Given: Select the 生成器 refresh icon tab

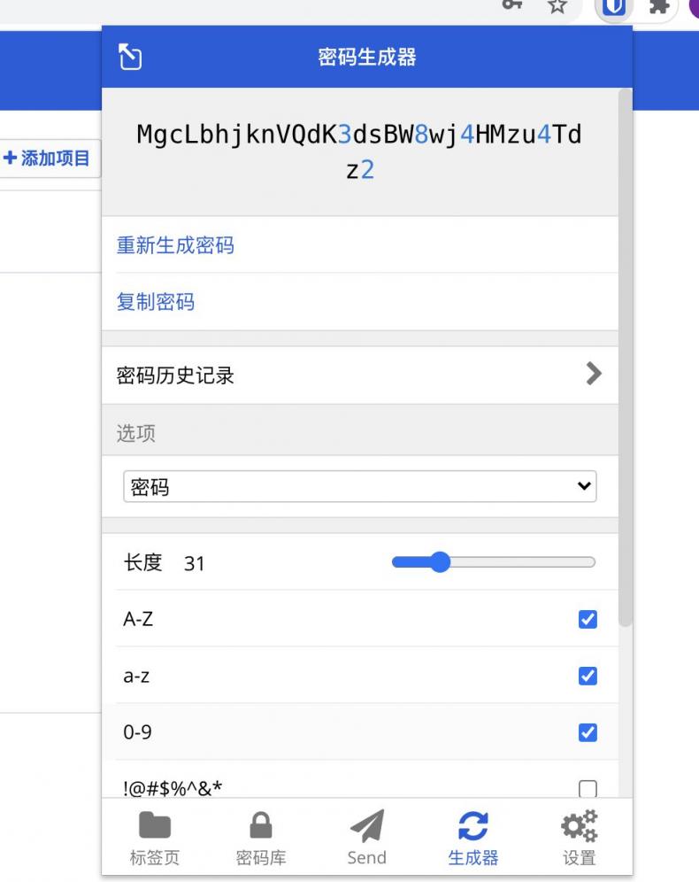Looking at the screenshot, I should pos(473,837).
